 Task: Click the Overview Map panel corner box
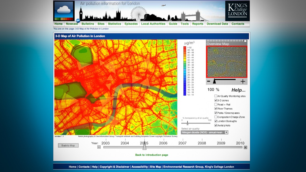pos(245,41)
